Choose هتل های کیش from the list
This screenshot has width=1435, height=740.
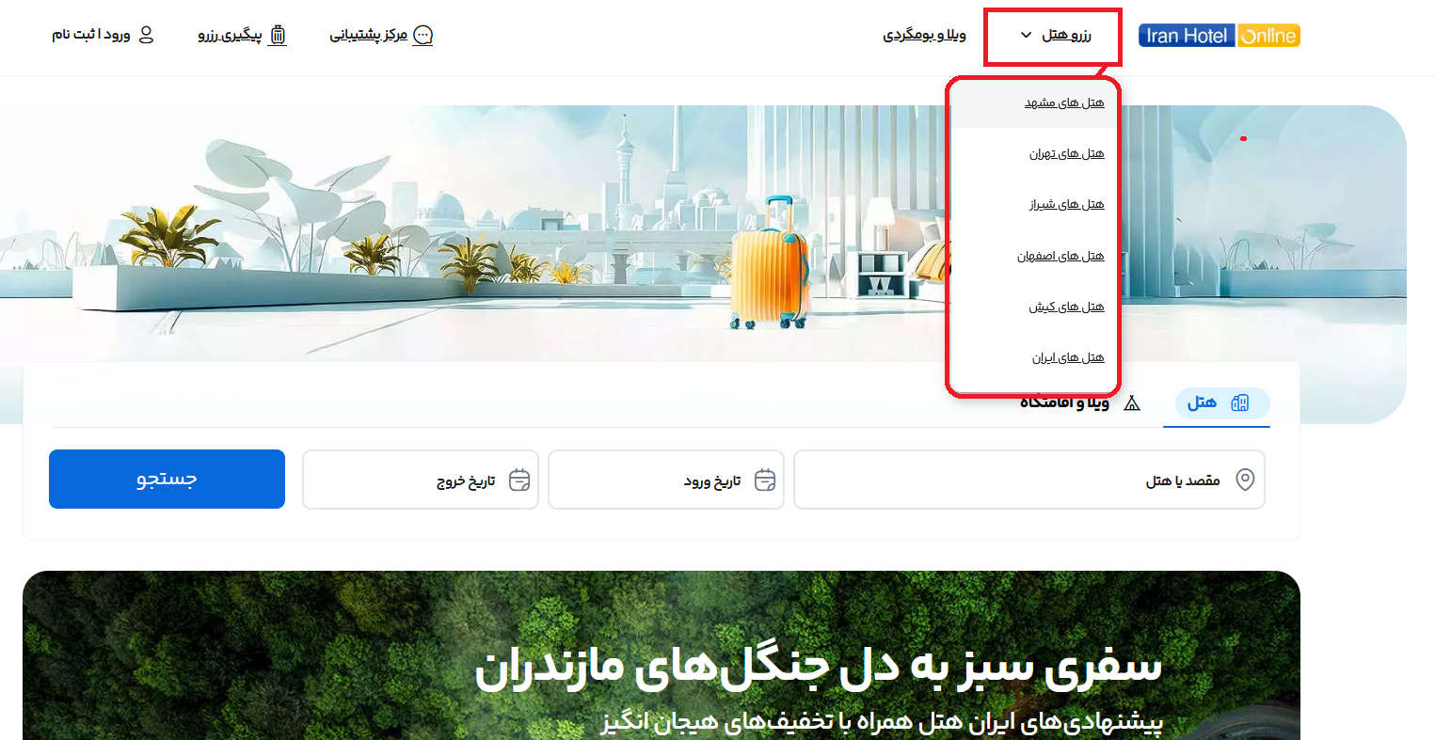coord(1068,306)
